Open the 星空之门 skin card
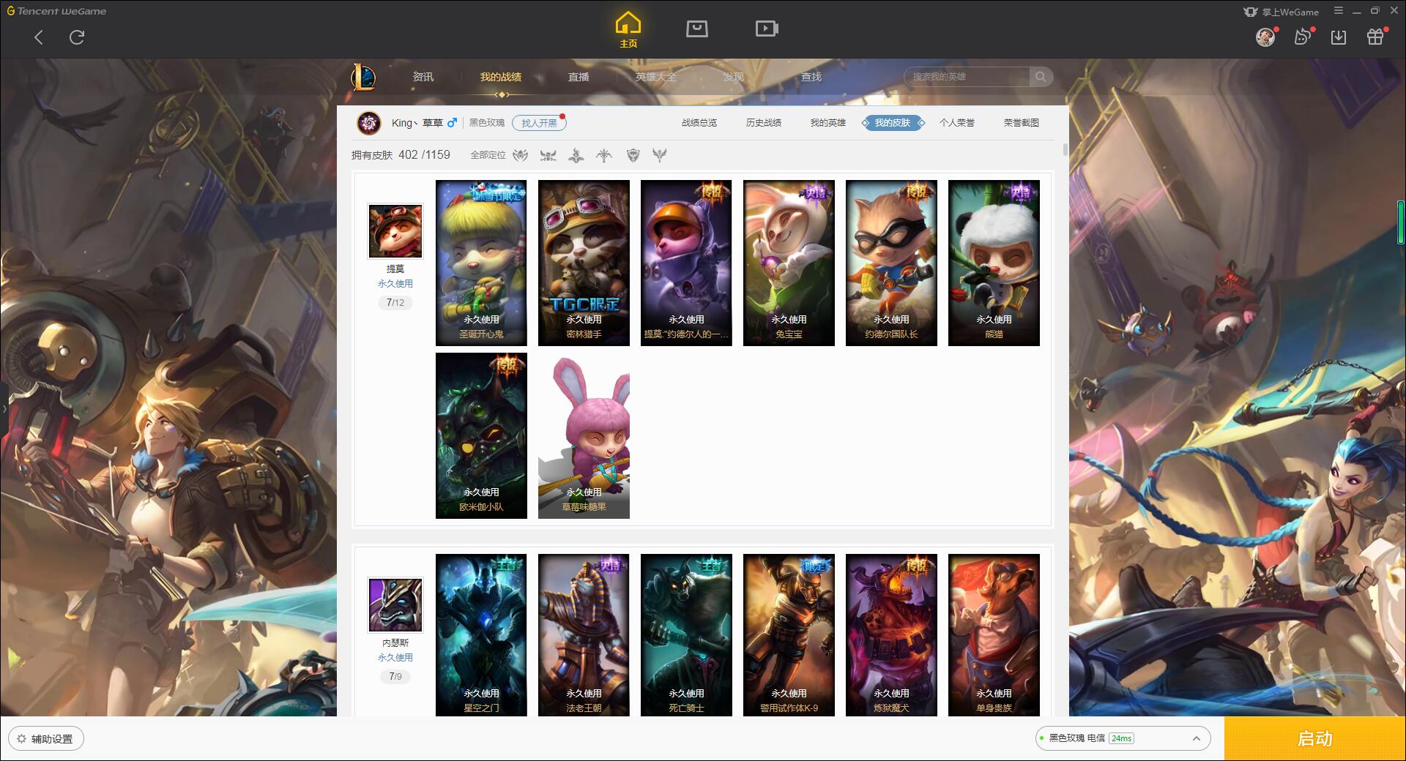Viewport: 1406px width, 761px height. point(481,635)
